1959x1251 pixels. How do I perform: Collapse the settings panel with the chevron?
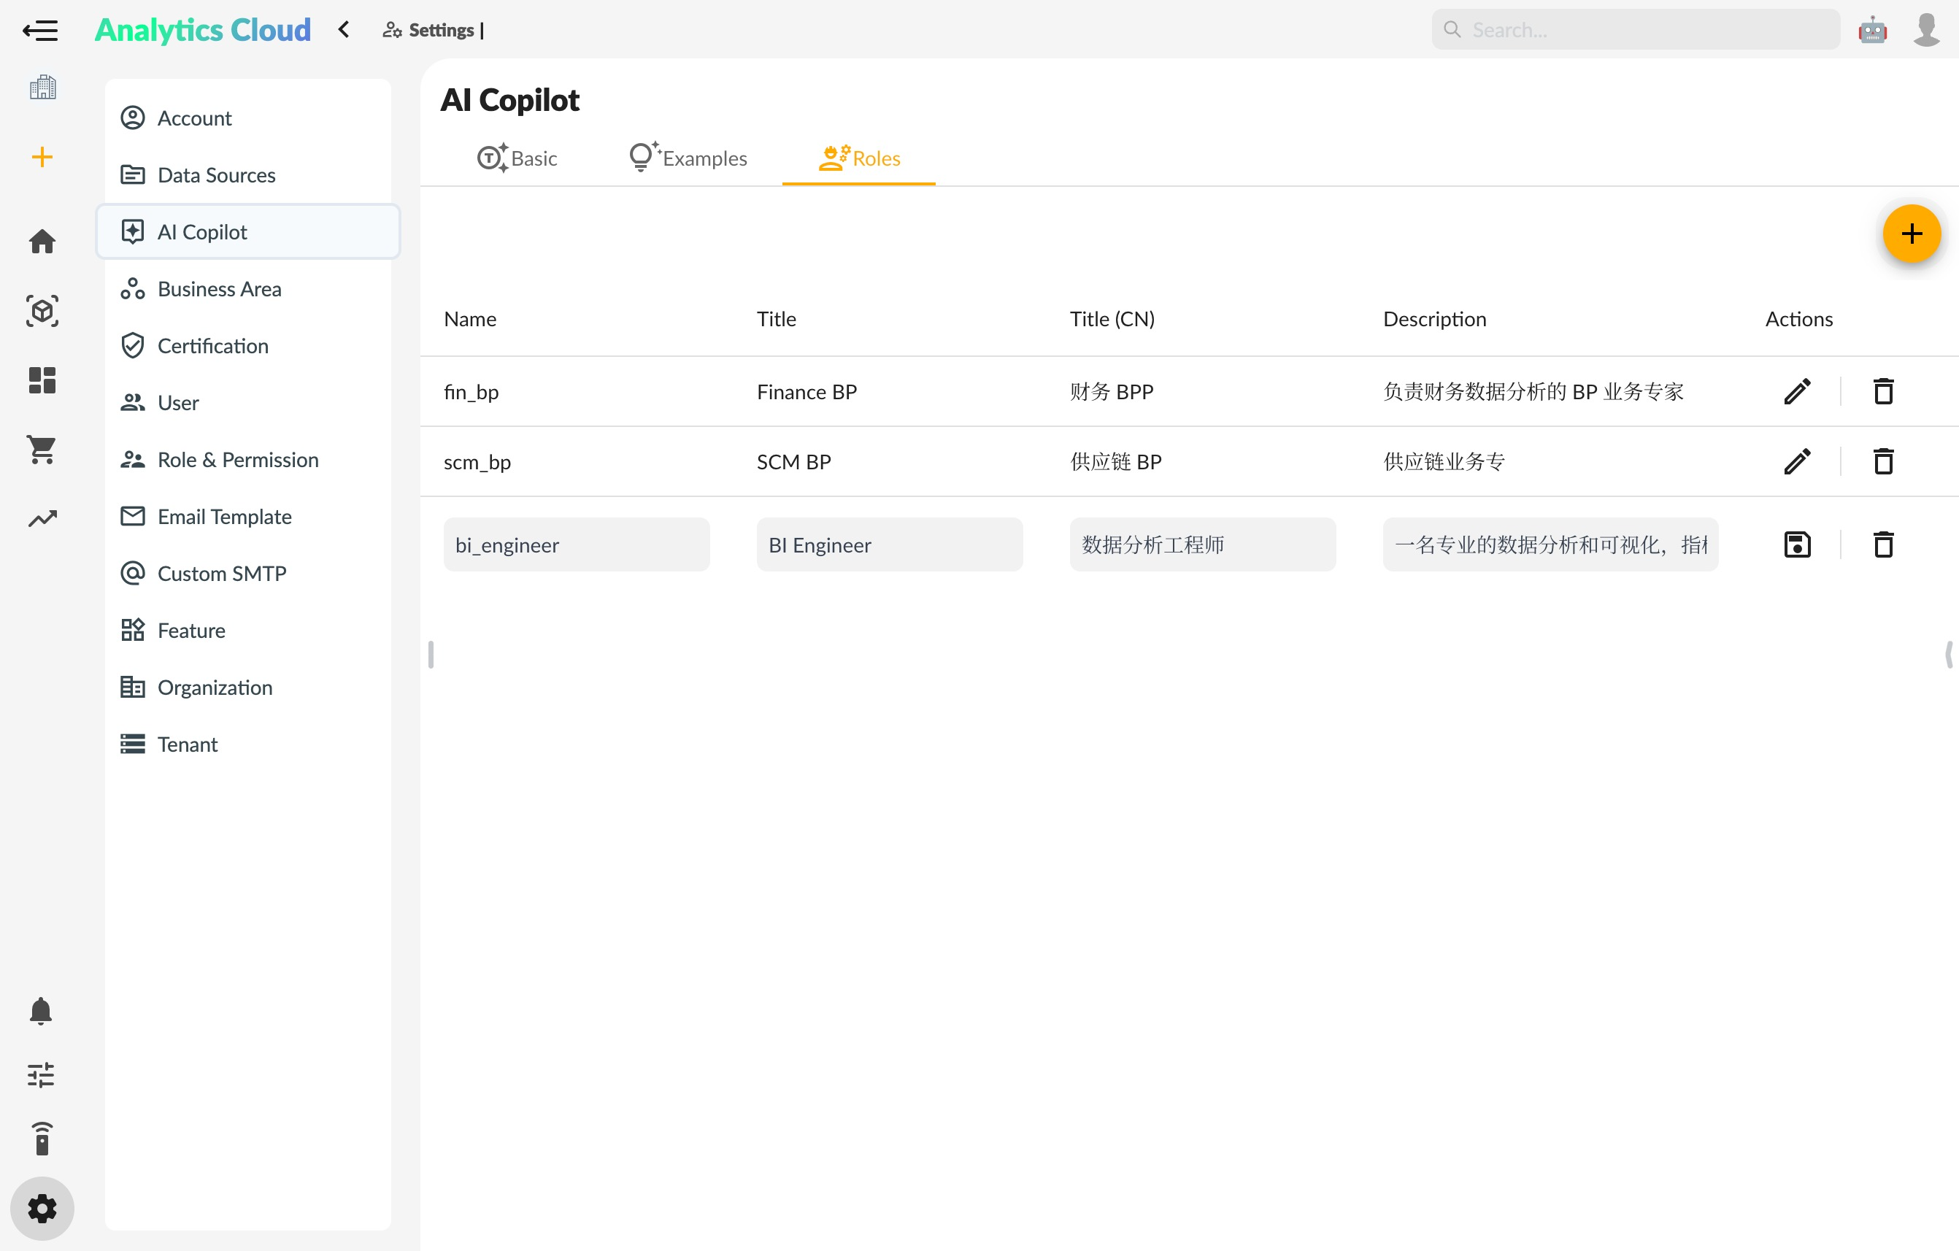(342, 29)
